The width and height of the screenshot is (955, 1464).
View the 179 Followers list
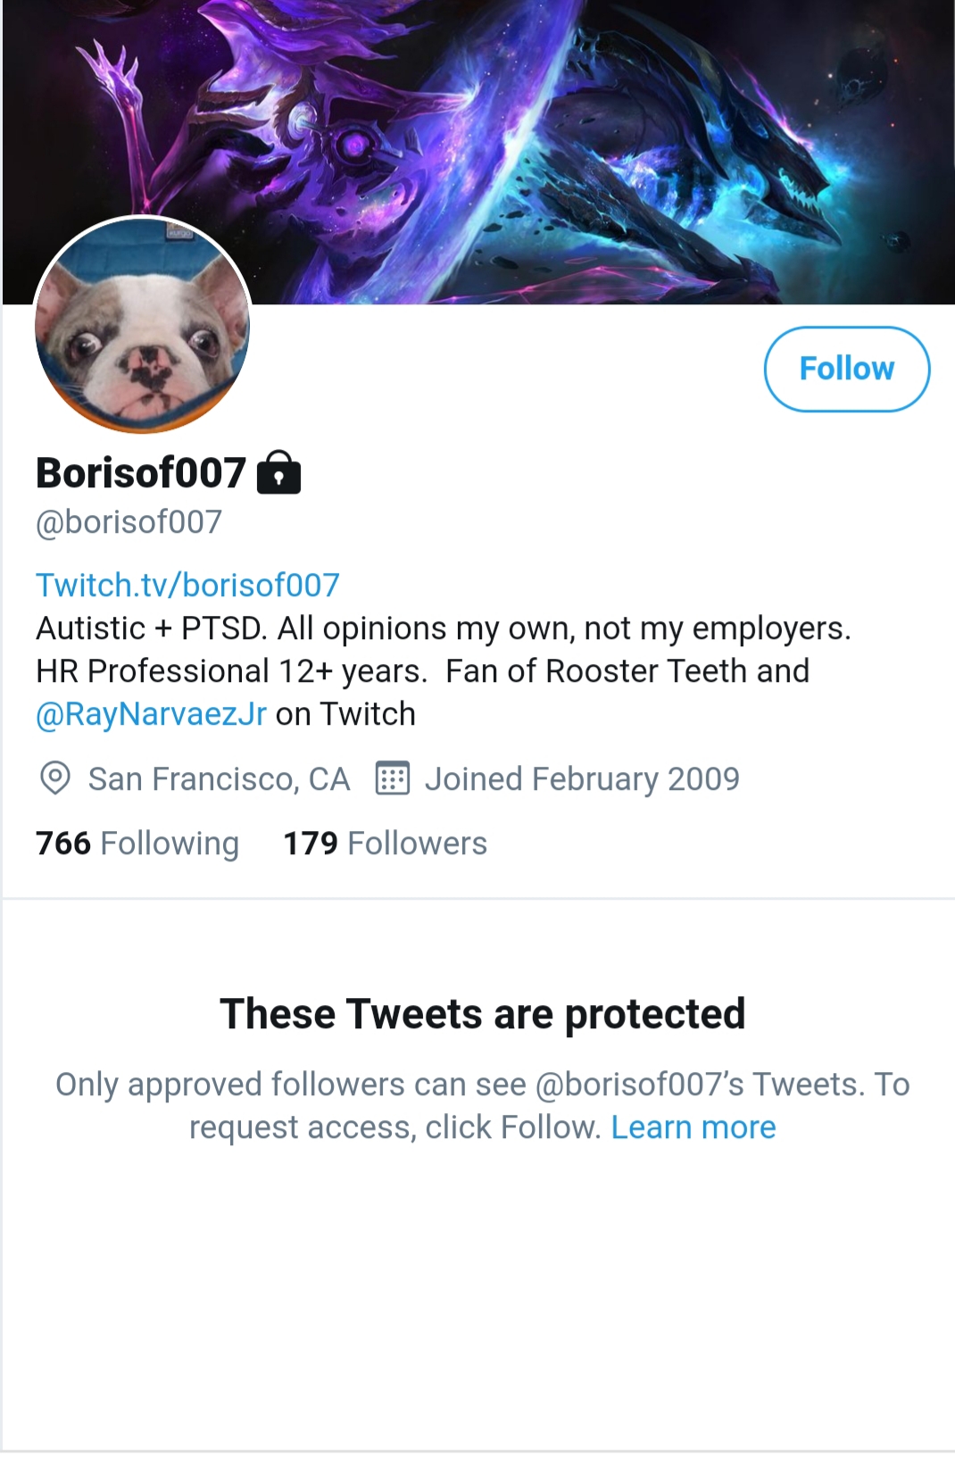pos(385,843)
